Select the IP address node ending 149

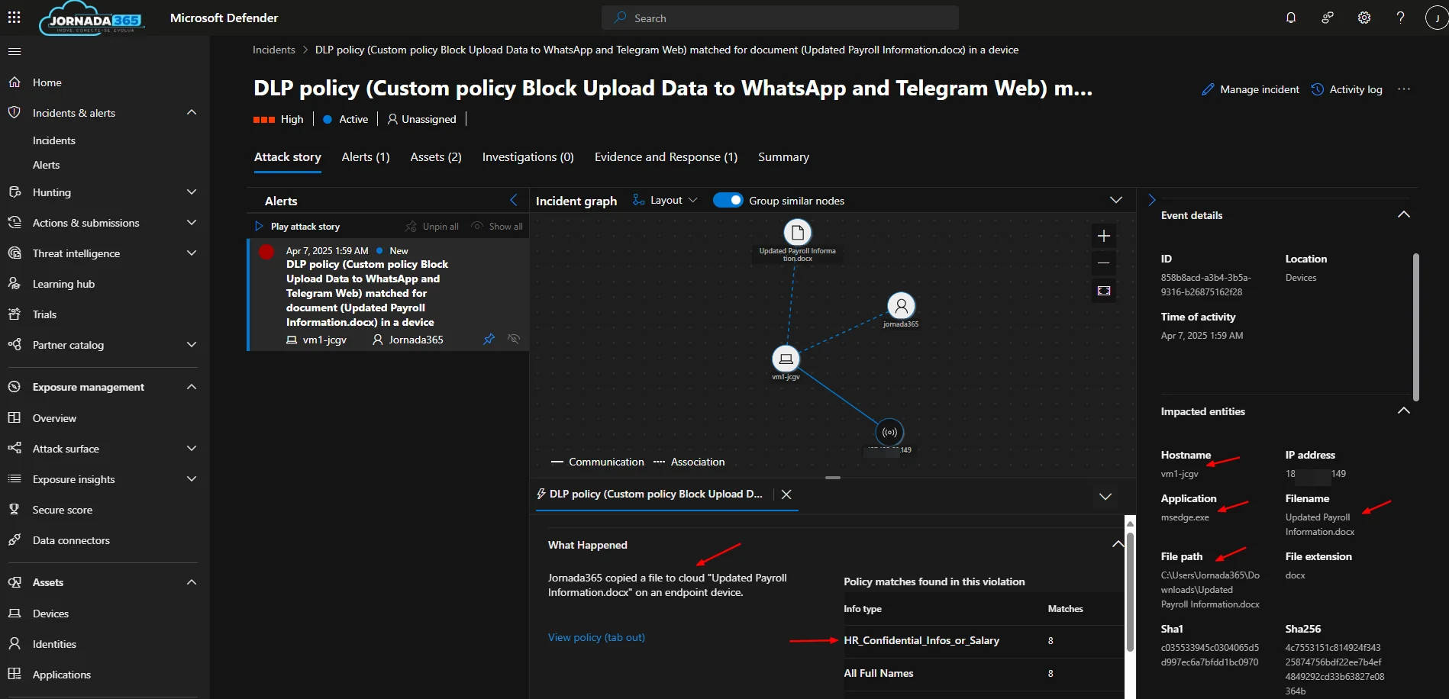(x=889, y=433)
